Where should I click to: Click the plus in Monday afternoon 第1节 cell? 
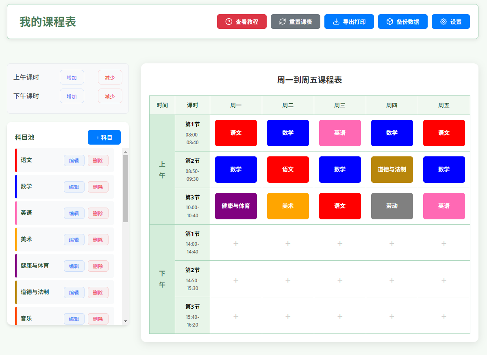(236, 243)
